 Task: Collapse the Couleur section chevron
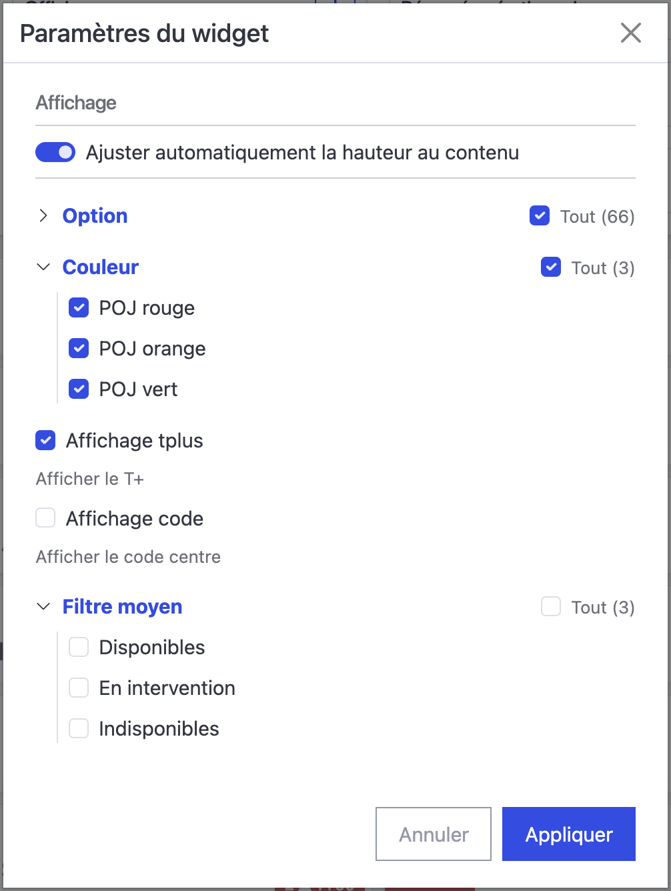[x=43, y=267]
